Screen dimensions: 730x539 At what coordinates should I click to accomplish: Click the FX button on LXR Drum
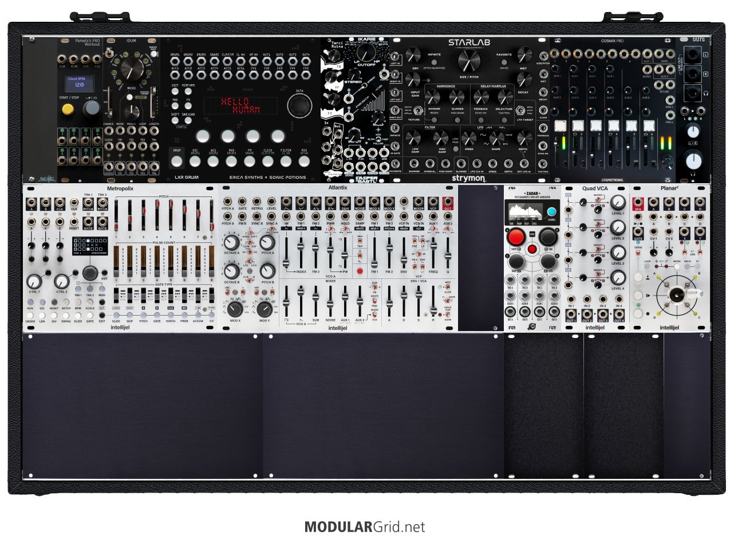(187, 106)
